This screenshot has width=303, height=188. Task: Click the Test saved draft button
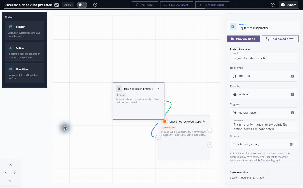coord(280,39)
